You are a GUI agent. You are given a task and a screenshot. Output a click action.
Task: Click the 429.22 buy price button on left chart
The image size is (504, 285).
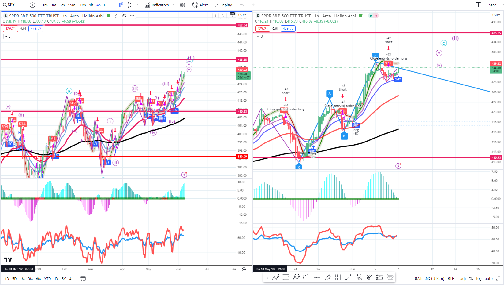(x=36, y=29)
